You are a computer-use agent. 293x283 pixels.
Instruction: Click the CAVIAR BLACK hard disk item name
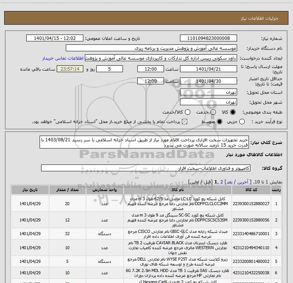(x=178, y=248)
